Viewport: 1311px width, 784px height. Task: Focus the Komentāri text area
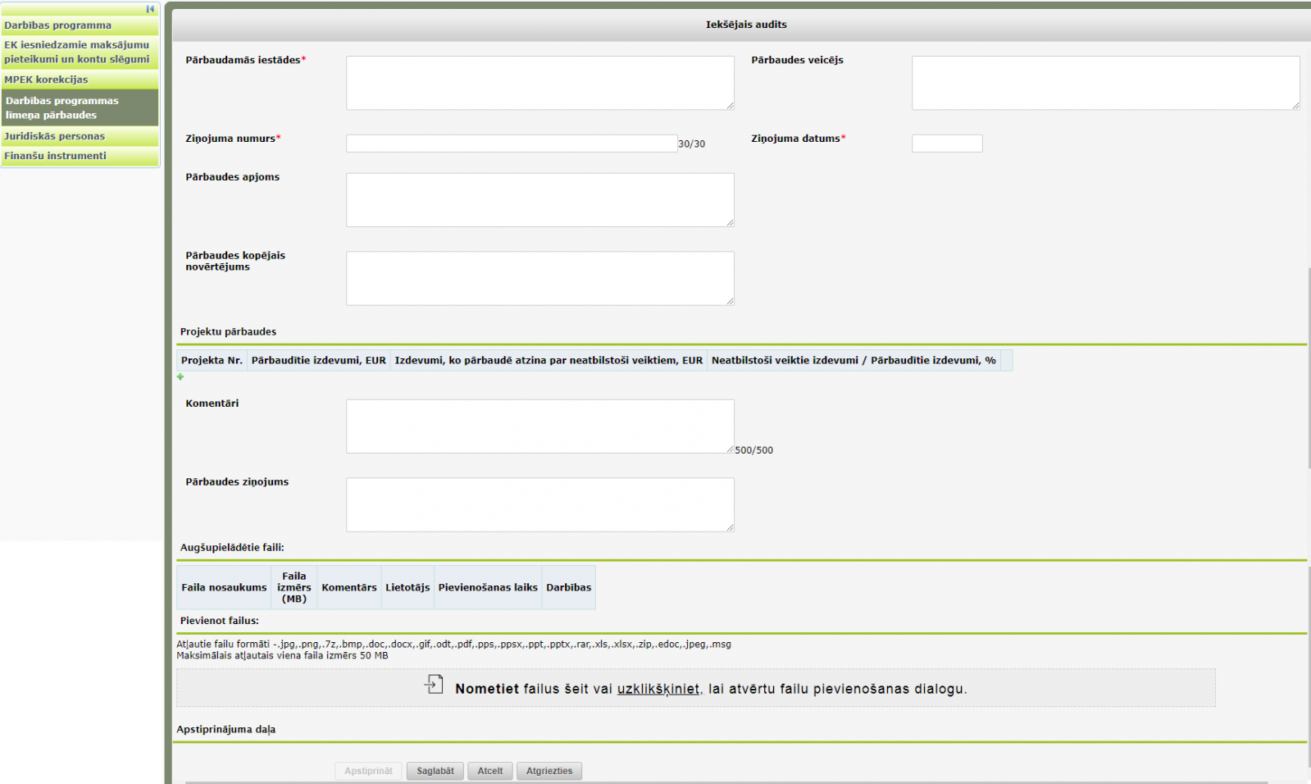pyautogui.click(x=539, y=426)
